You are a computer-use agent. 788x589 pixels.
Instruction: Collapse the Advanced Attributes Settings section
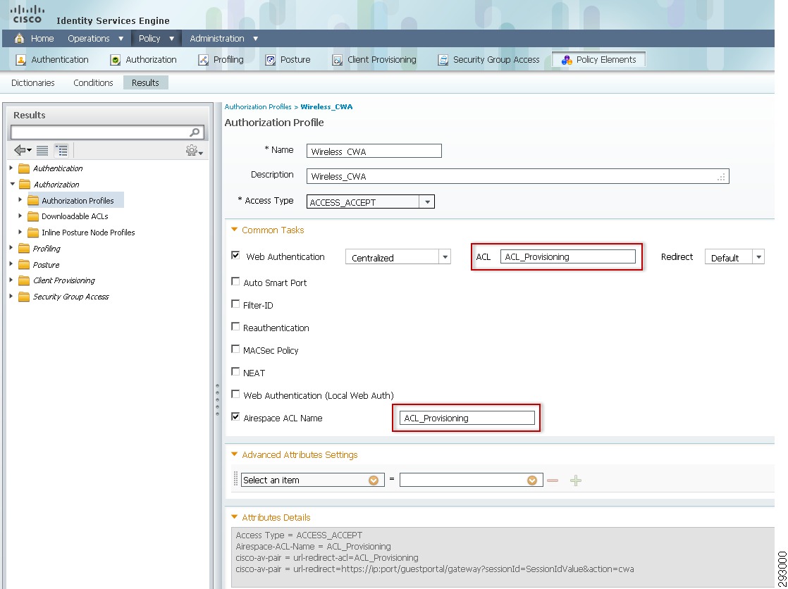click(234, 454)
